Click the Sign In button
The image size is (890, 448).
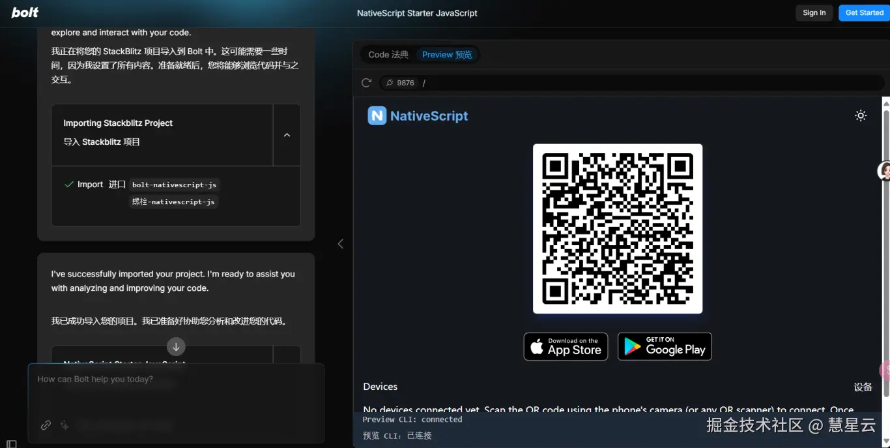pyautogui.click(x=814, y=13)
